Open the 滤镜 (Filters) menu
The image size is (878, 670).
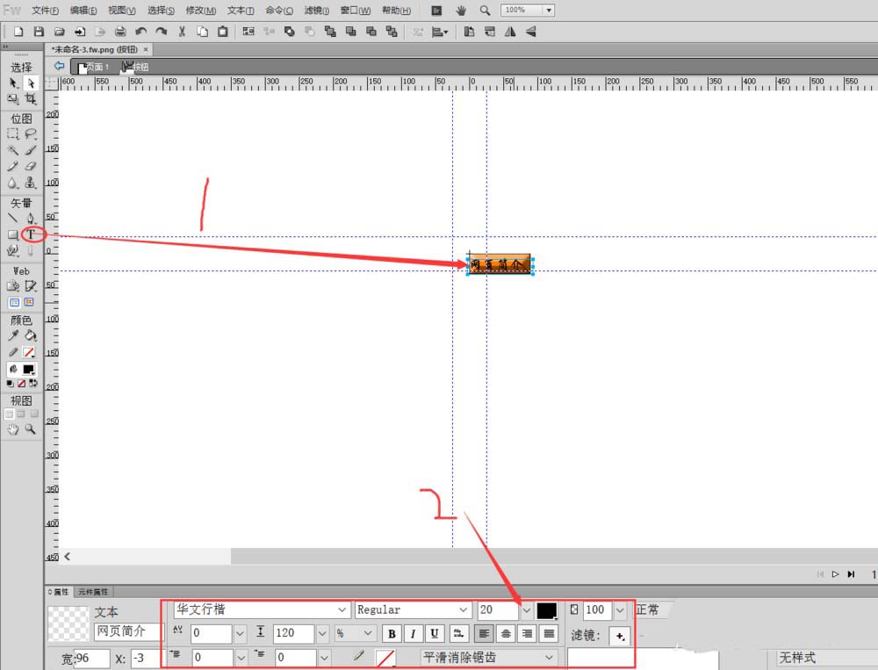tap(316, 10)
